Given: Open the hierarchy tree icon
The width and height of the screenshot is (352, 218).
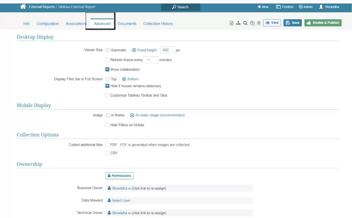Looking at the screenshot, I should [x=238, y=23].
